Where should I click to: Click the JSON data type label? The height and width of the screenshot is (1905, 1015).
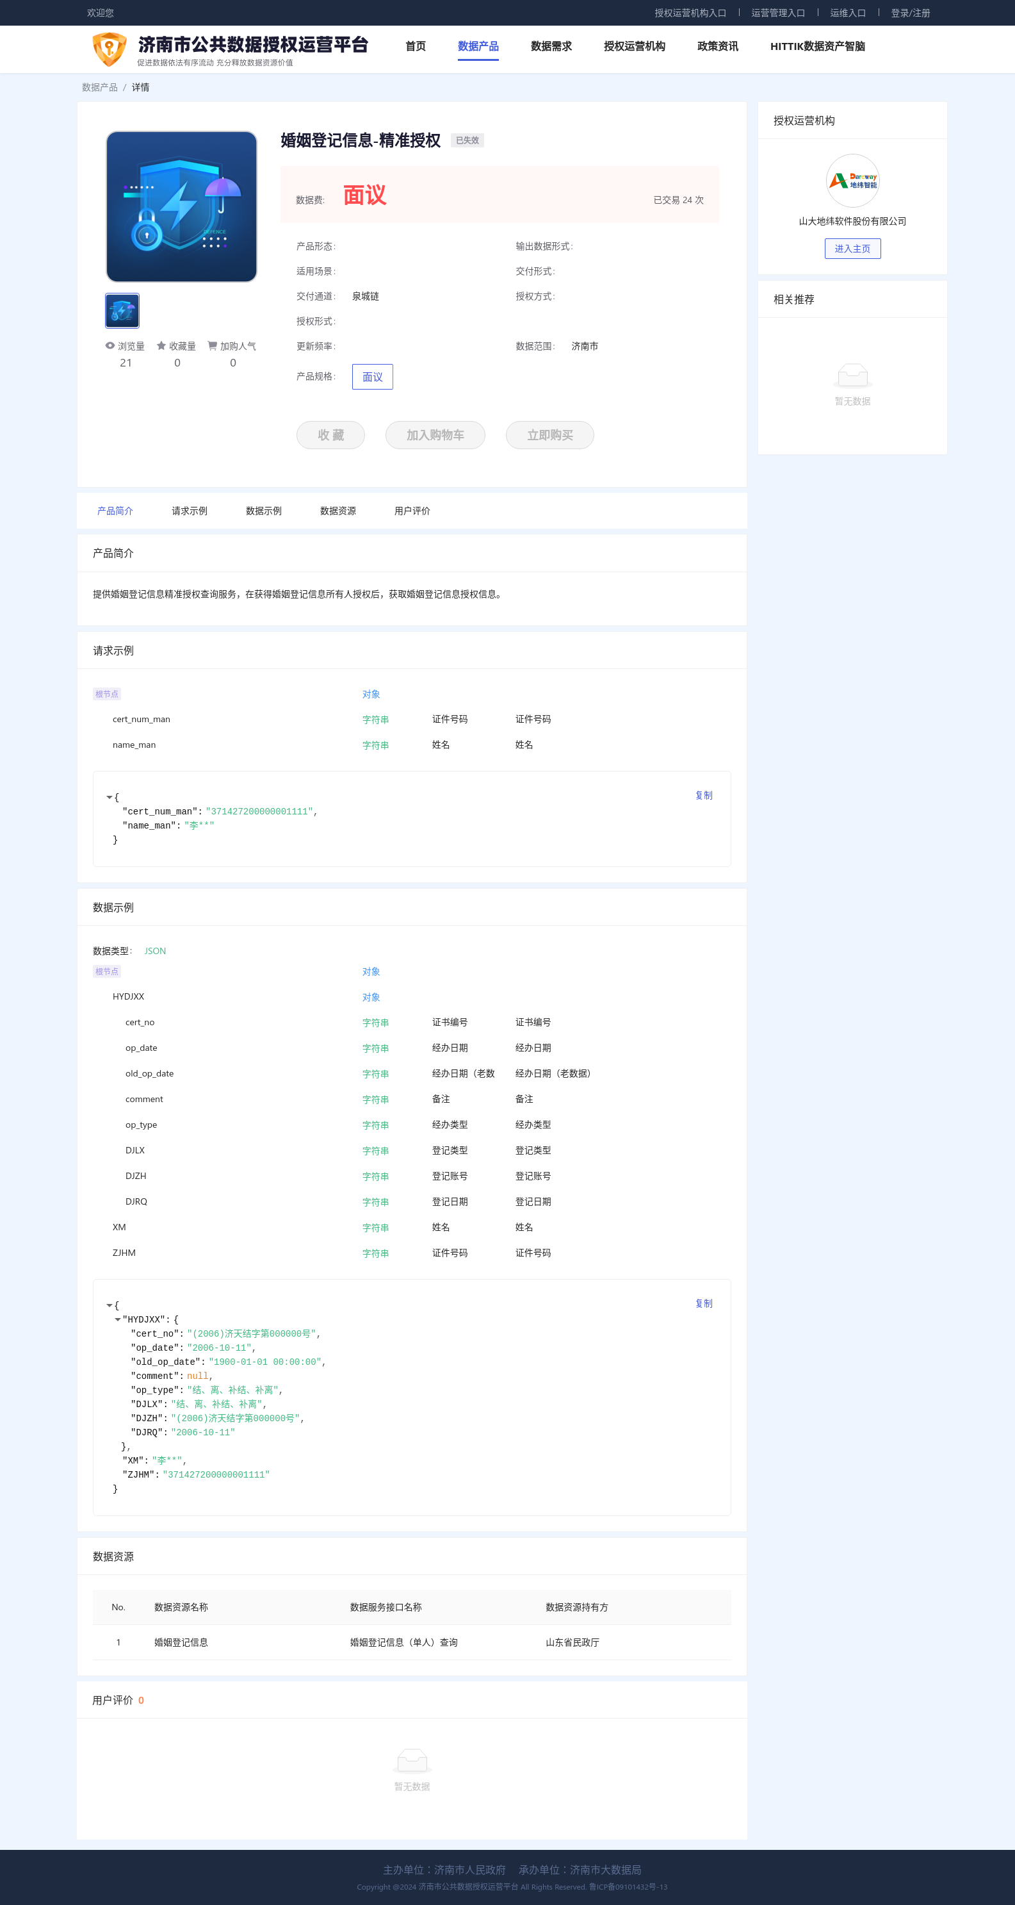pos(155,951)
